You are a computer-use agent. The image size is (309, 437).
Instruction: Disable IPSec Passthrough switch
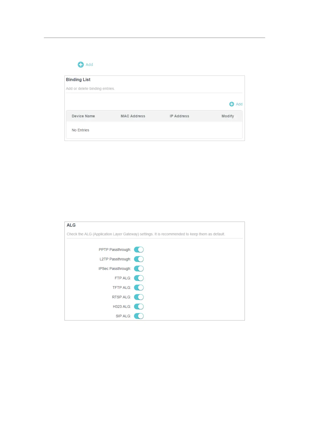point(139,269)
